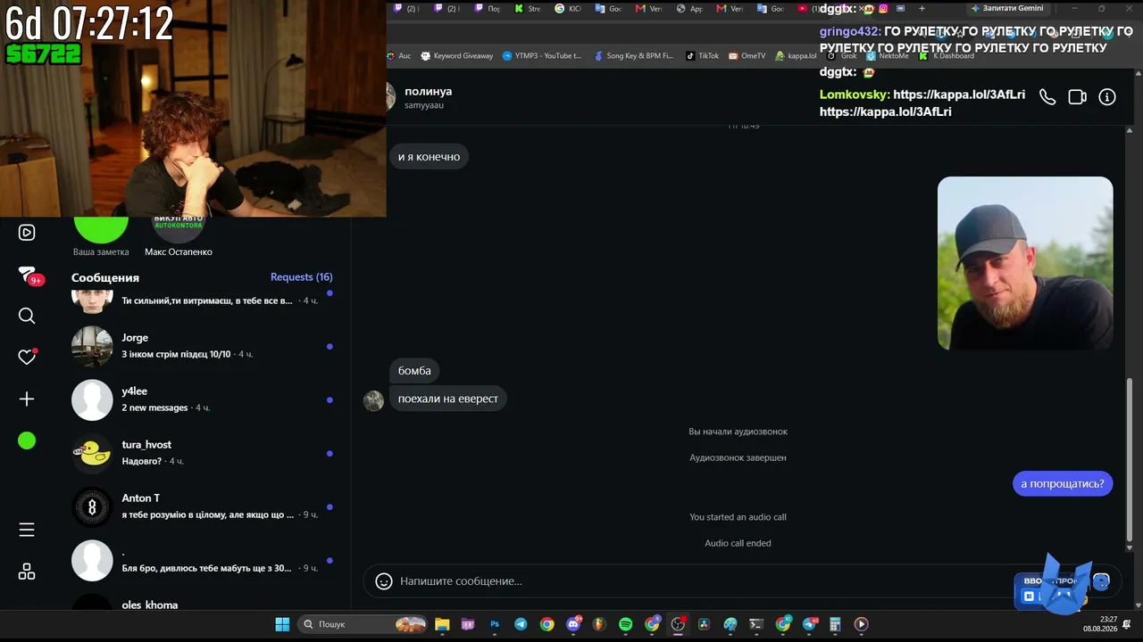Create a new post with the plus icon
1143x642 pixels.
27,399
